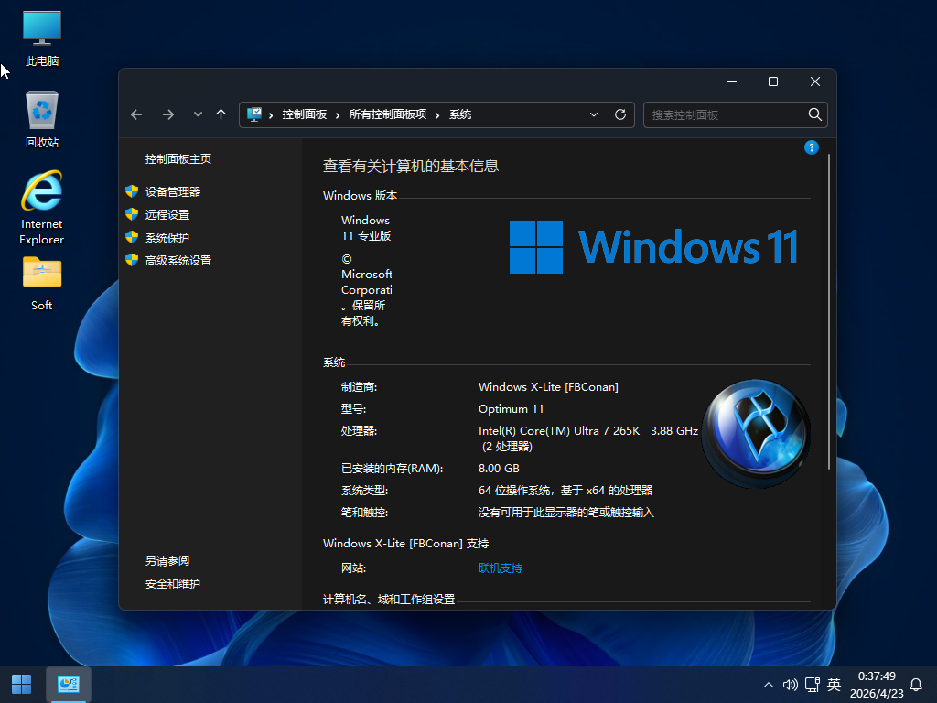Click the computer icon in address bar
This screenshot has width=937, height=703.
[x=254, y=114]
